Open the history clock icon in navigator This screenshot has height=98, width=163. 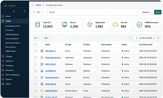(x=25, y=11)
